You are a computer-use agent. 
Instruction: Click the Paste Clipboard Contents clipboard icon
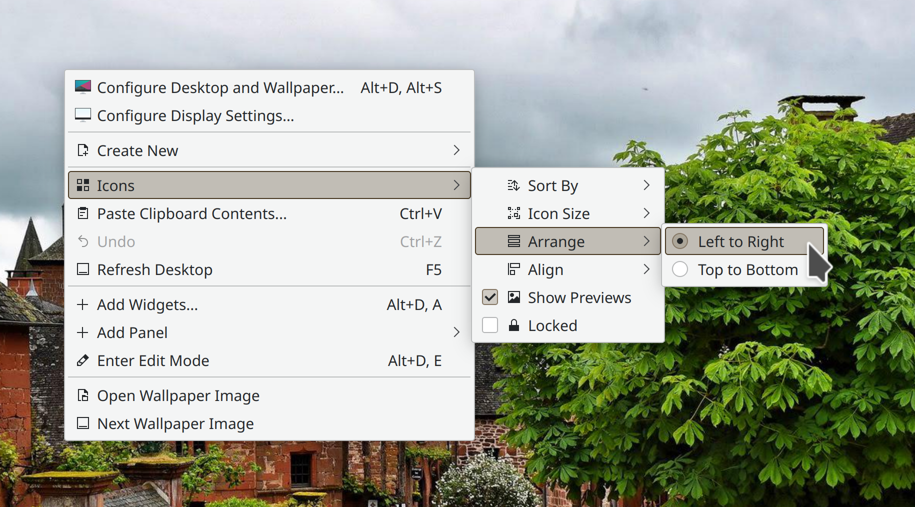tap(83, 213)
